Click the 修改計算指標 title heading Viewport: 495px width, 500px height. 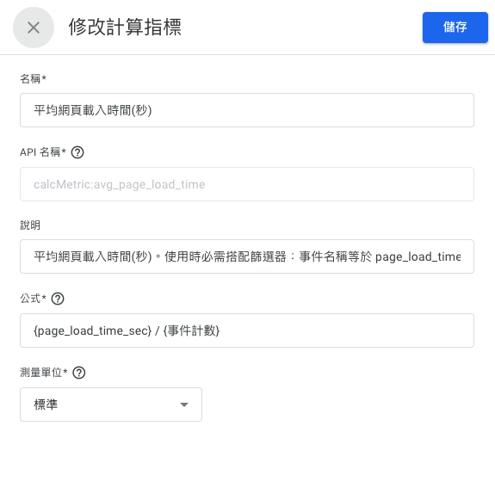125,27
